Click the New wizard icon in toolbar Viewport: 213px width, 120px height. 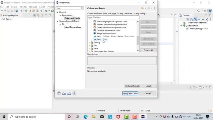point(2,11)
